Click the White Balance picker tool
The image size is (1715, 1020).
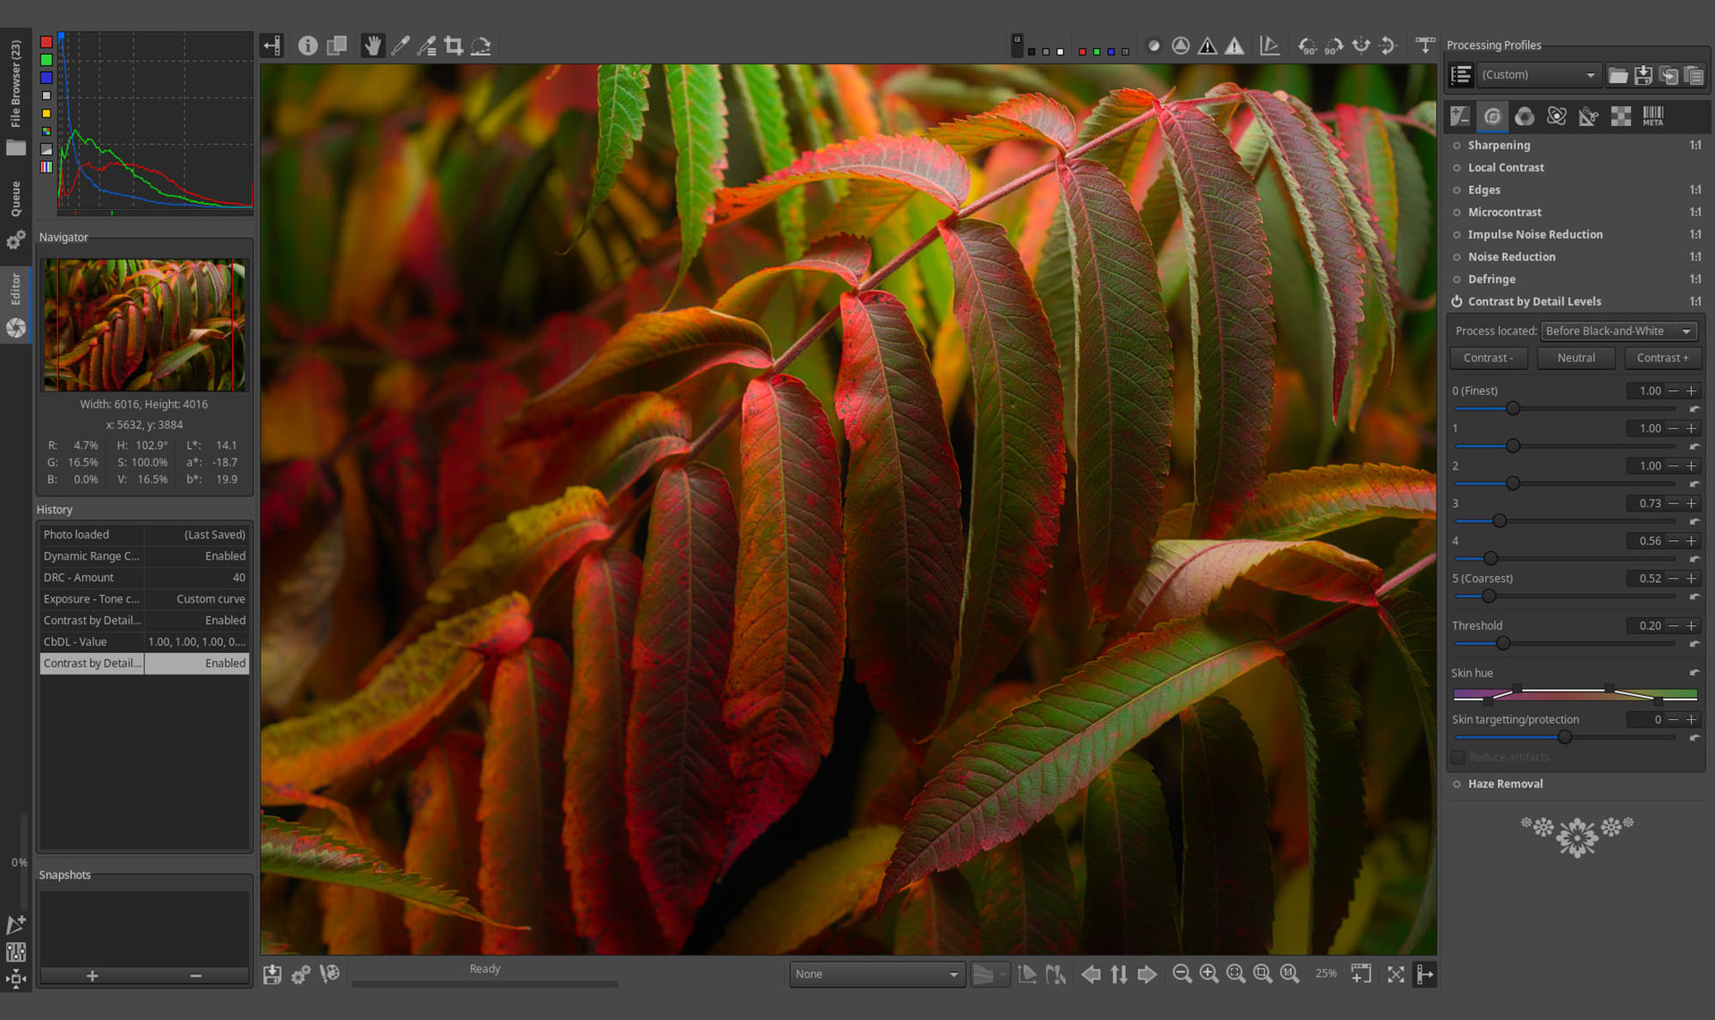(x=400, y=45)
